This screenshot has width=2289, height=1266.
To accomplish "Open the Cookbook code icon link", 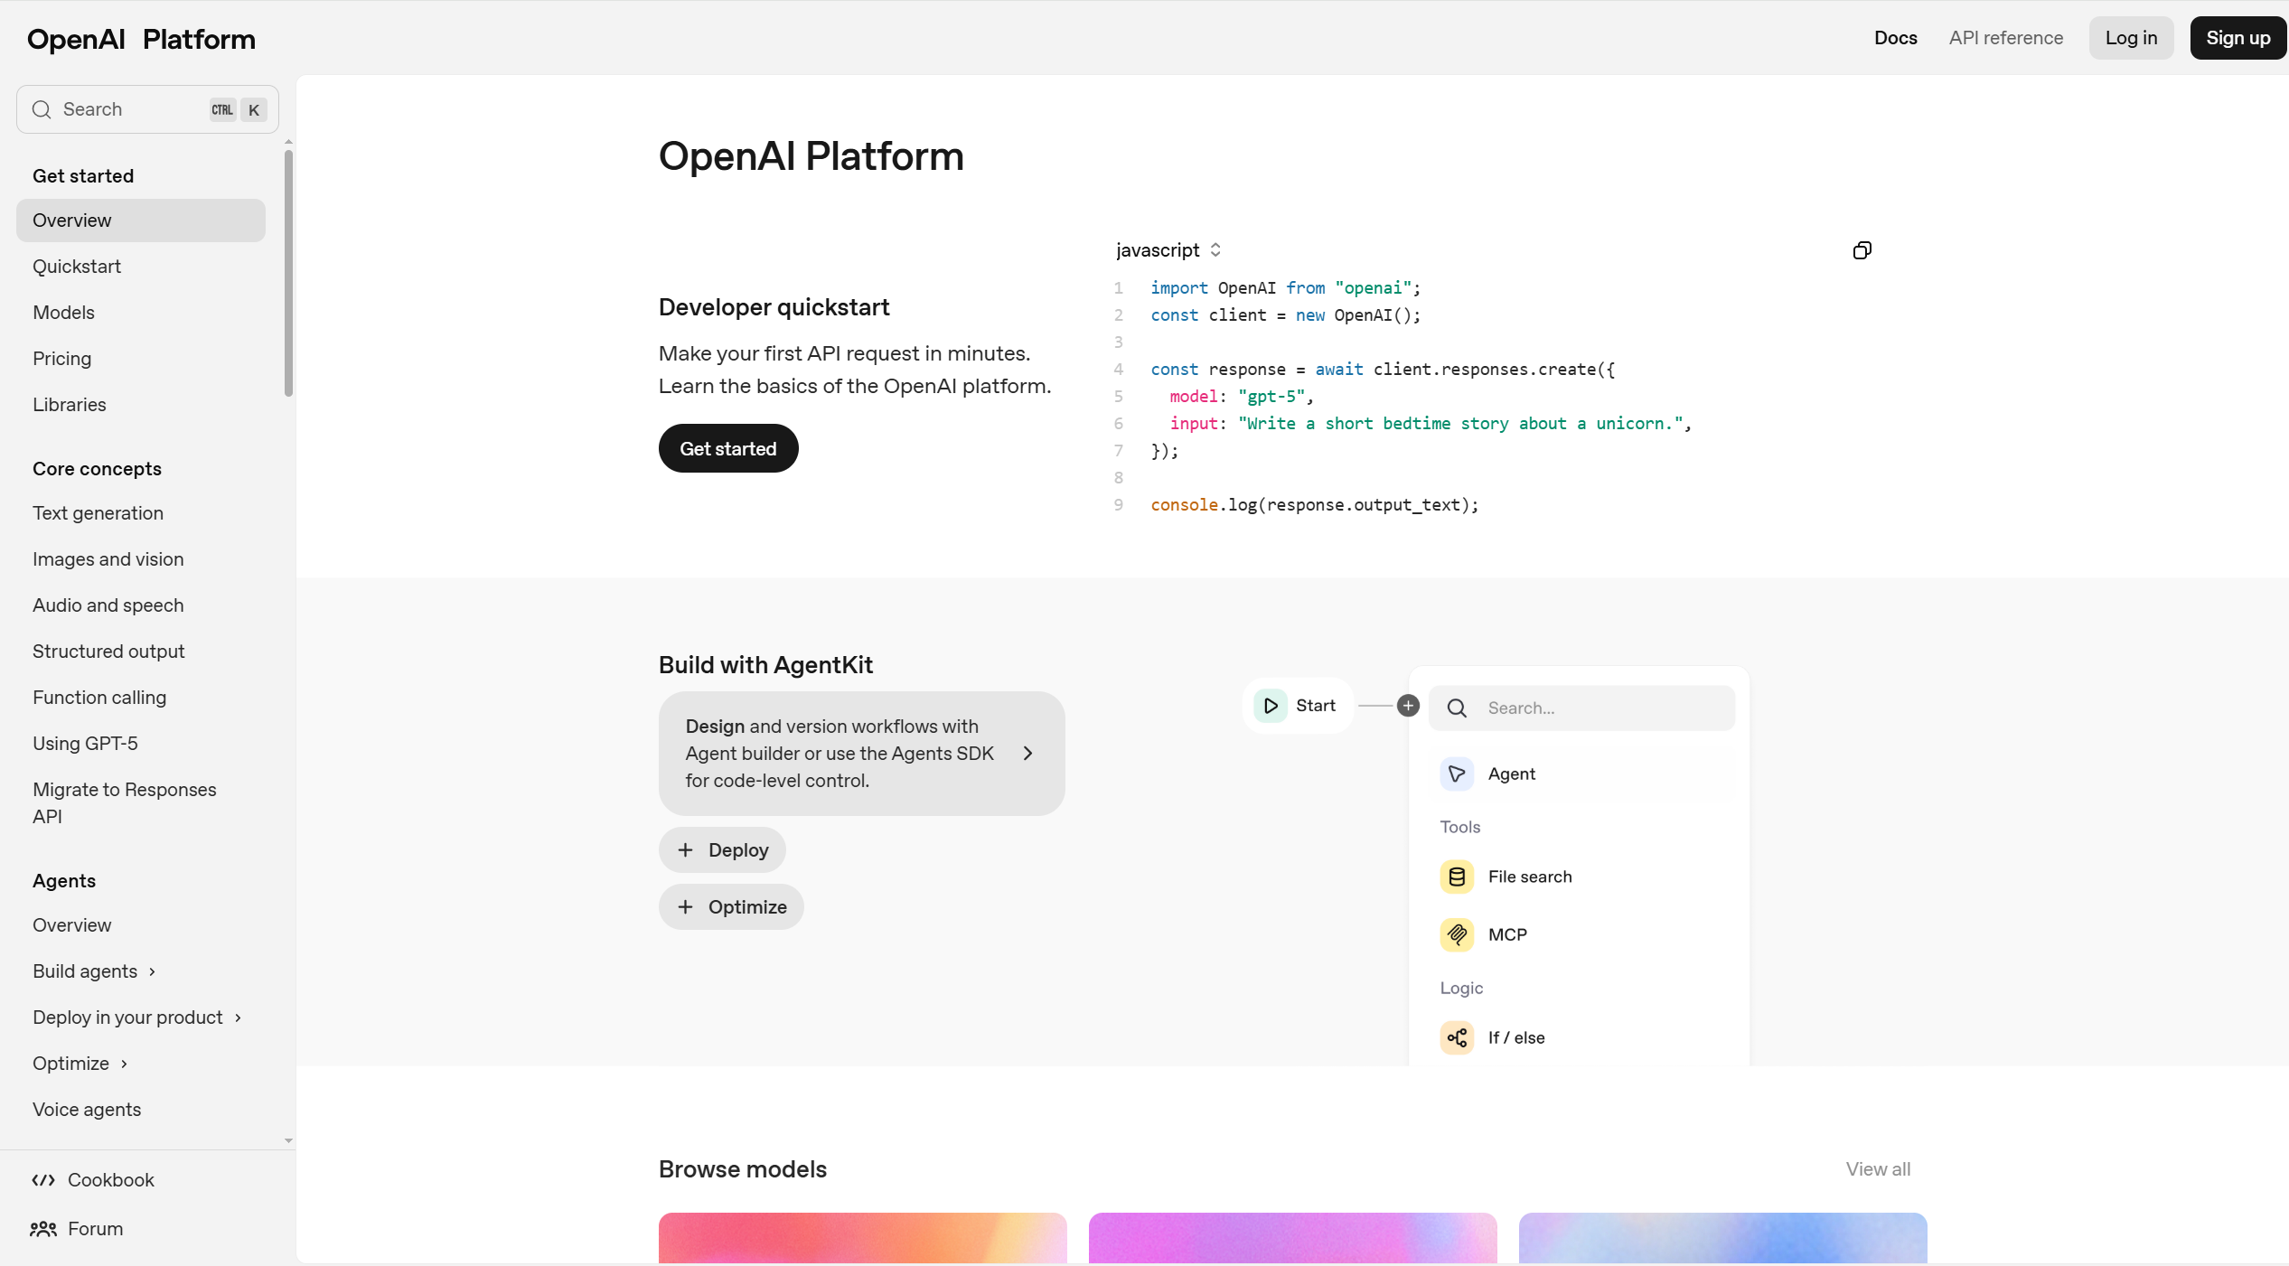I will 43,1180.
